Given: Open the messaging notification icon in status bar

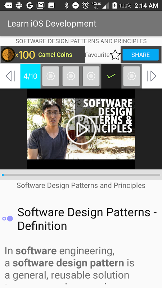Looking at the screenshot, I should coord(8,5).
